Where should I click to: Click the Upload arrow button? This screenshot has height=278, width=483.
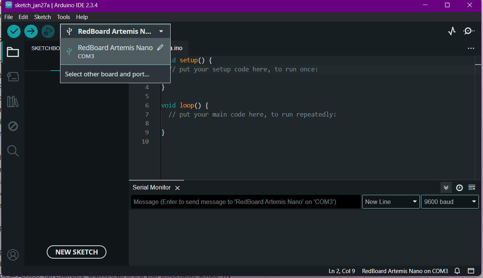pyautogui.click(x=31, y=31)
